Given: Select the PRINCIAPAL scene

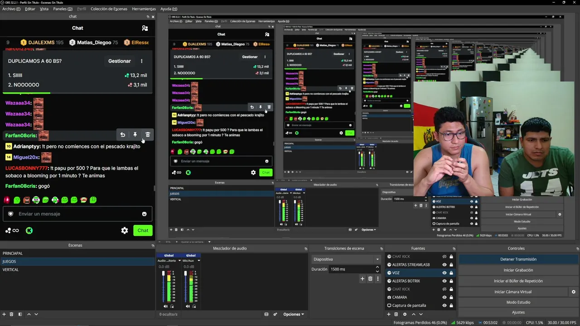Looking at the screenshot, I should [77, 254].
